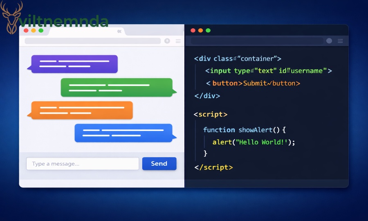Click the closing '</div>' code line
Screen dimensions: 368x221
click(x=207, y=96)
